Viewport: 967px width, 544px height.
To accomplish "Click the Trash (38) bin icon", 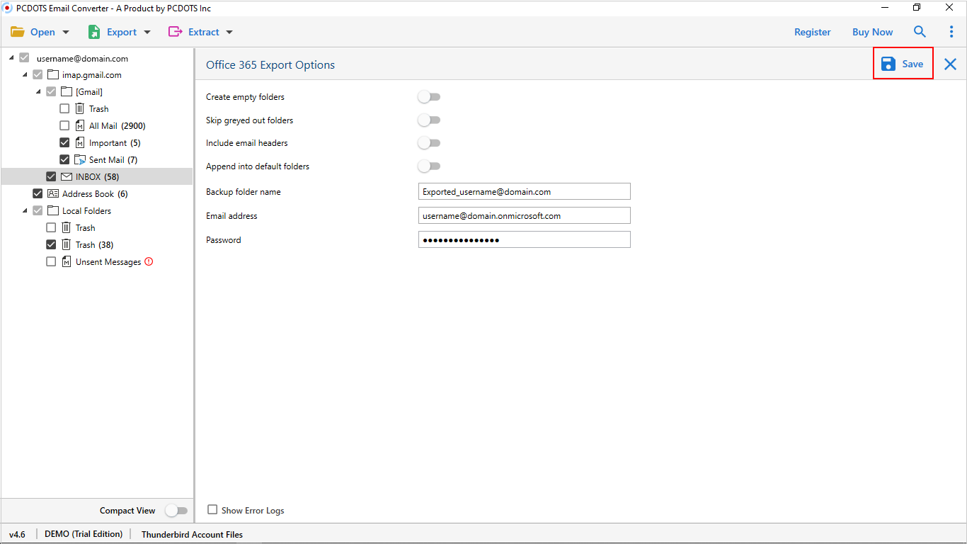I will click(66, 244).
